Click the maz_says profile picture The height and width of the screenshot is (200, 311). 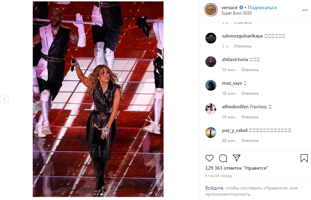tap(210, 85)
